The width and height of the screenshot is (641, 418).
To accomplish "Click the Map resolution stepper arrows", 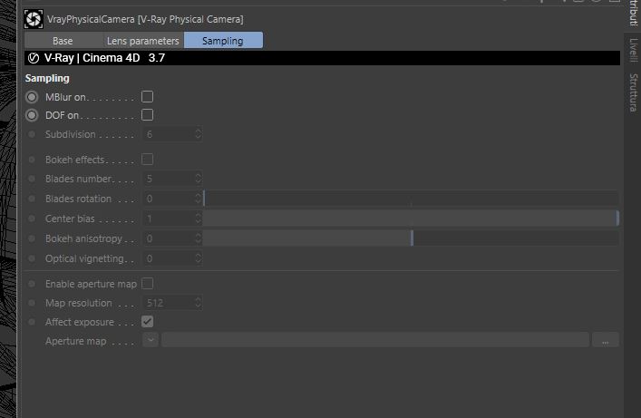I will 199,303.
